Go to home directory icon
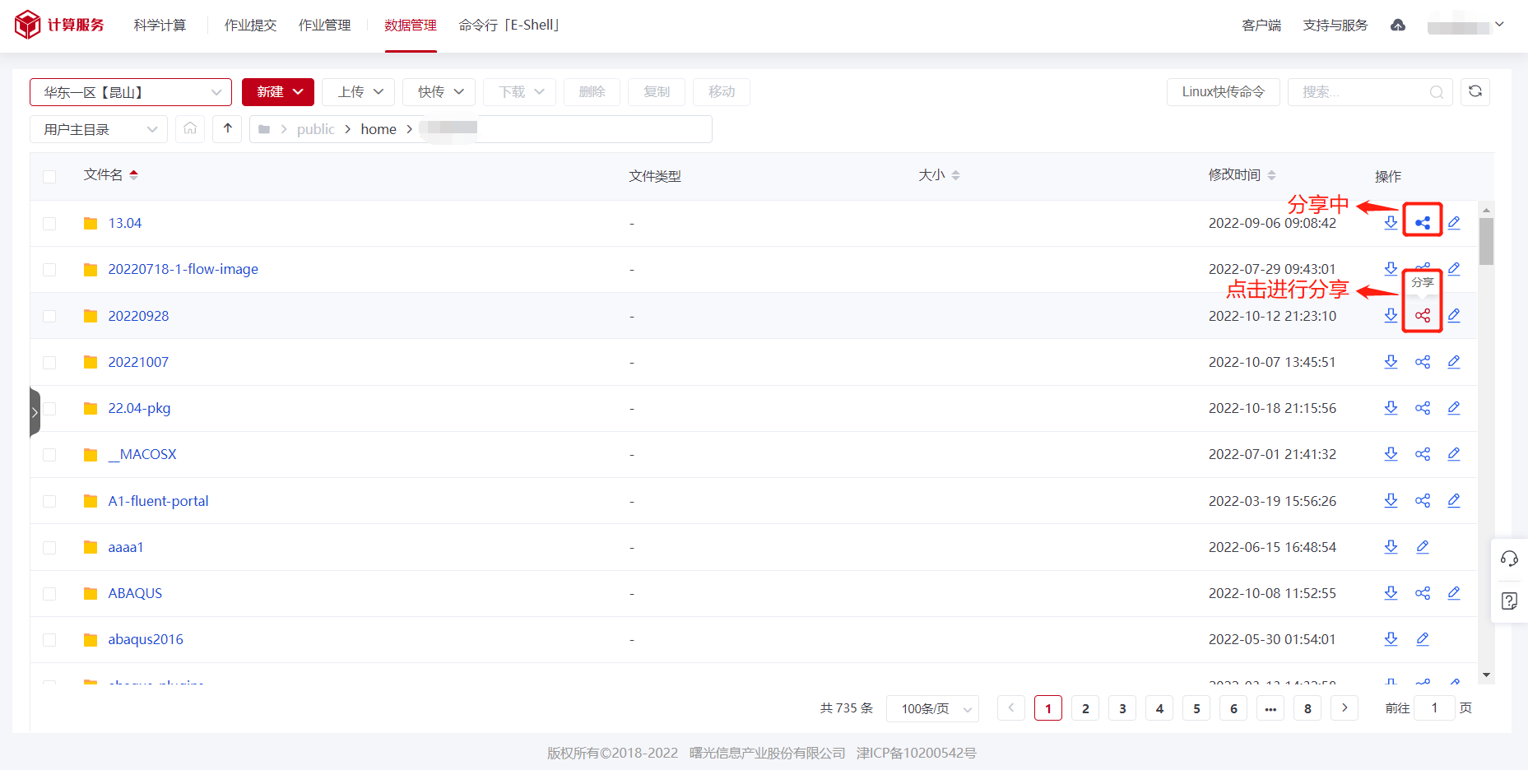The image size is (1528, 770). pyautogui.click(x=190, y=129)
